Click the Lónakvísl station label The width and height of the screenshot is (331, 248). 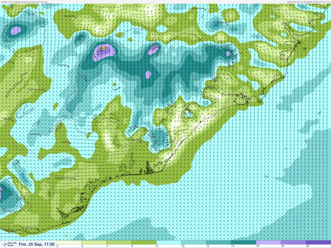click(x=35, y=134)
